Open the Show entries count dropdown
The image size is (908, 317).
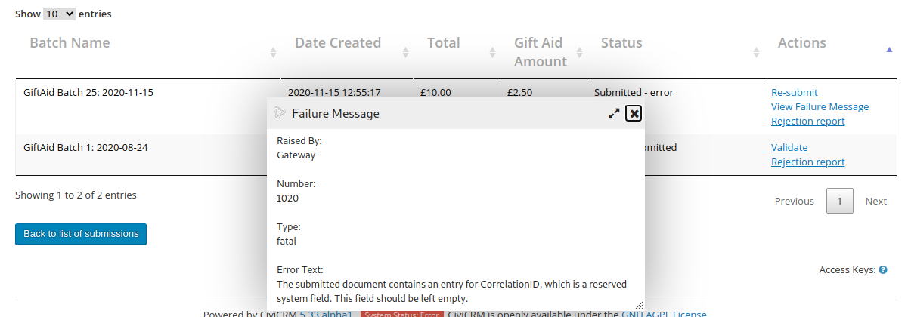tap(60, 14)
